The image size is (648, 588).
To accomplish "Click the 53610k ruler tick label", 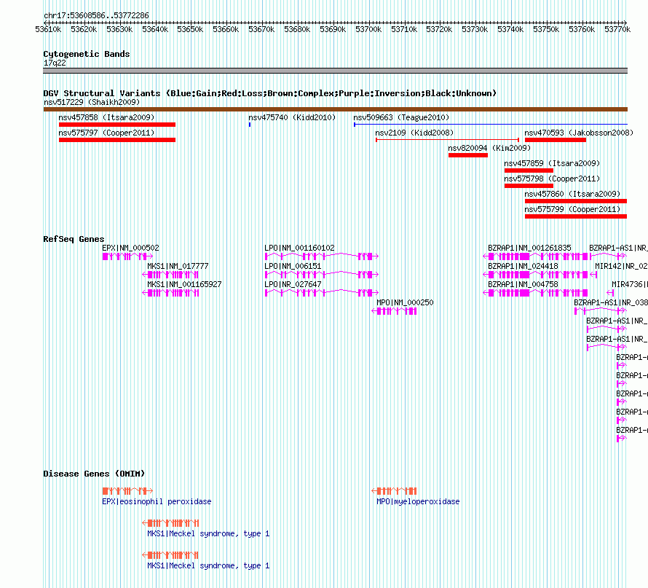I will tap(48, 29).
